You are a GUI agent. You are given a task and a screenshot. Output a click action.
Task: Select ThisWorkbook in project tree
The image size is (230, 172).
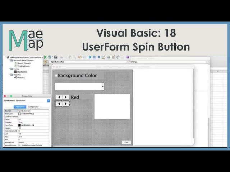[23, 66]
